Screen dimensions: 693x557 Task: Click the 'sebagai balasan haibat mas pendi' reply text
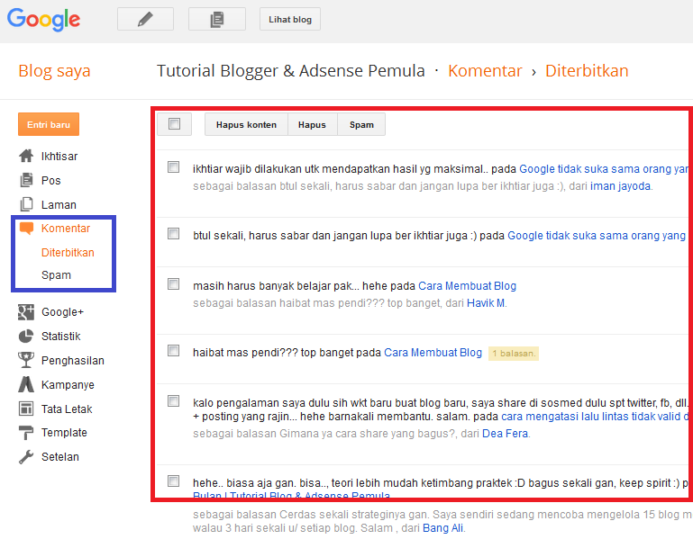coord(328,303)
